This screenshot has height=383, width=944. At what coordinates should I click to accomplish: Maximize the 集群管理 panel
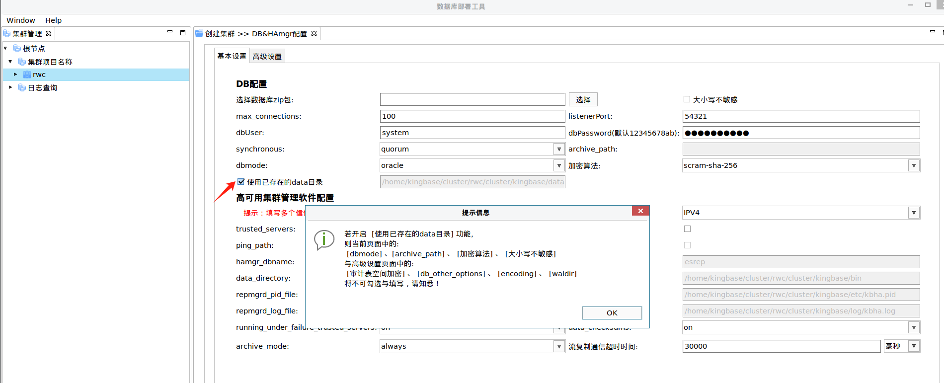point(183,33)
